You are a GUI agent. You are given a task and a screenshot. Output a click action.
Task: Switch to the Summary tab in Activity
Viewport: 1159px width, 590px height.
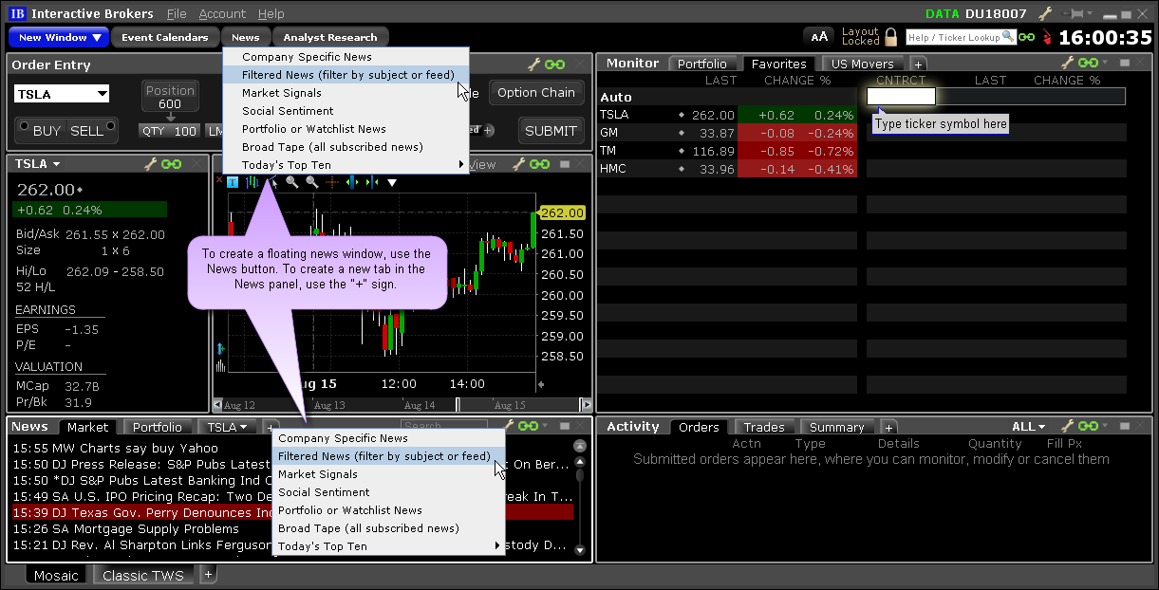pos(836,428)
